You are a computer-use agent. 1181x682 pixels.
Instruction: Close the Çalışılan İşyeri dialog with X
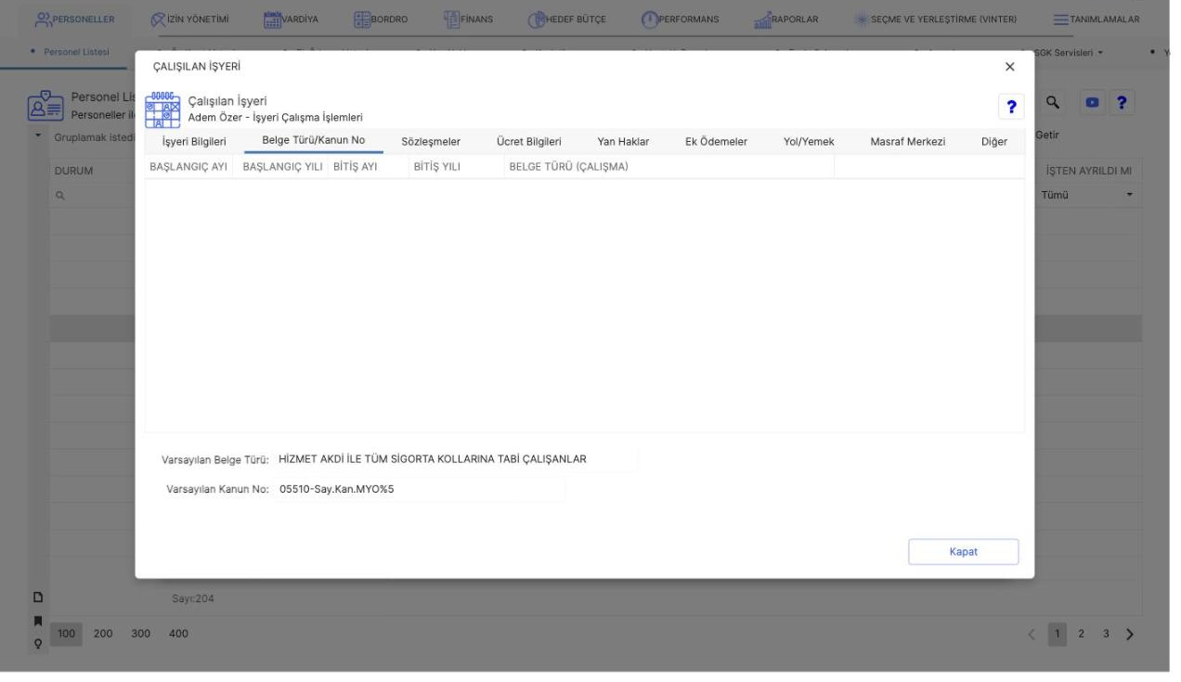point(1010,67)
